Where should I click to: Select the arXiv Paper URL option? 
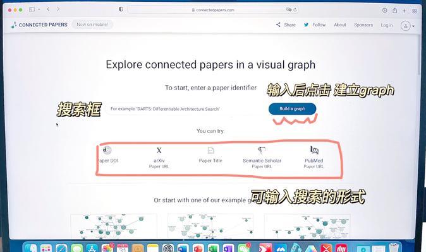[x=159, y=157]
